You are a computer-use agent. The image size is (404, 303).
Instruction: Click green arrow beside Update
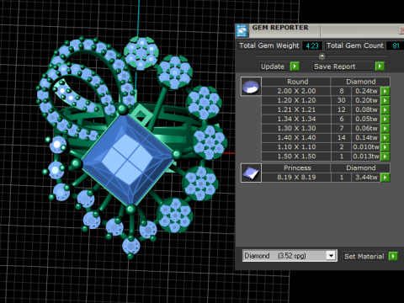[x=295, y=66]
